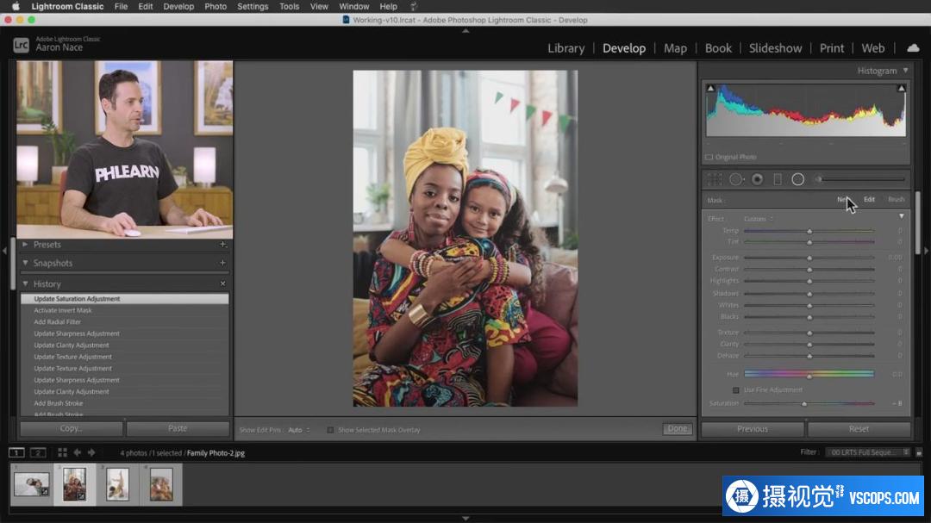Collapse the Histogram panel

[905, 71]
